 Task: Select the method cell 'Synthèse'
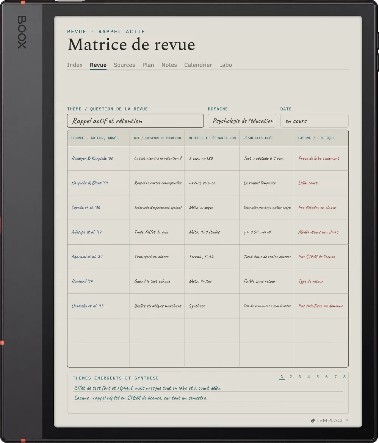[212, 306]
